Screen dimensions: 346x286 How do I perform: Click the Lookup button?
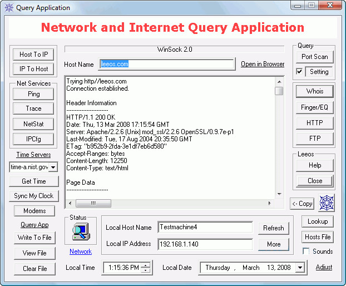point(318,221)
